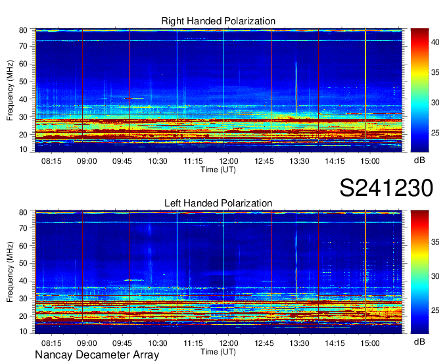The width and height of the screenshot is (447, 363).
Task: Click 15:00 tick on Left Handed time axis
Action: tap(370, 343)
